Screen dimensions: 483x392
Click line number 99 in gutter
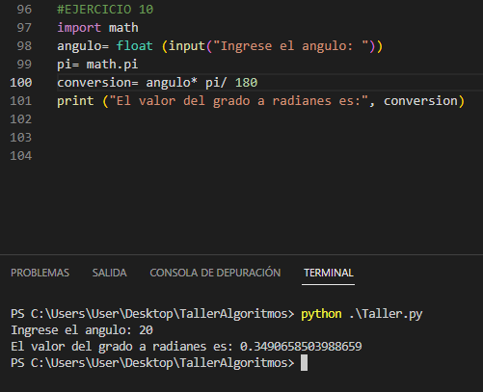24,65
